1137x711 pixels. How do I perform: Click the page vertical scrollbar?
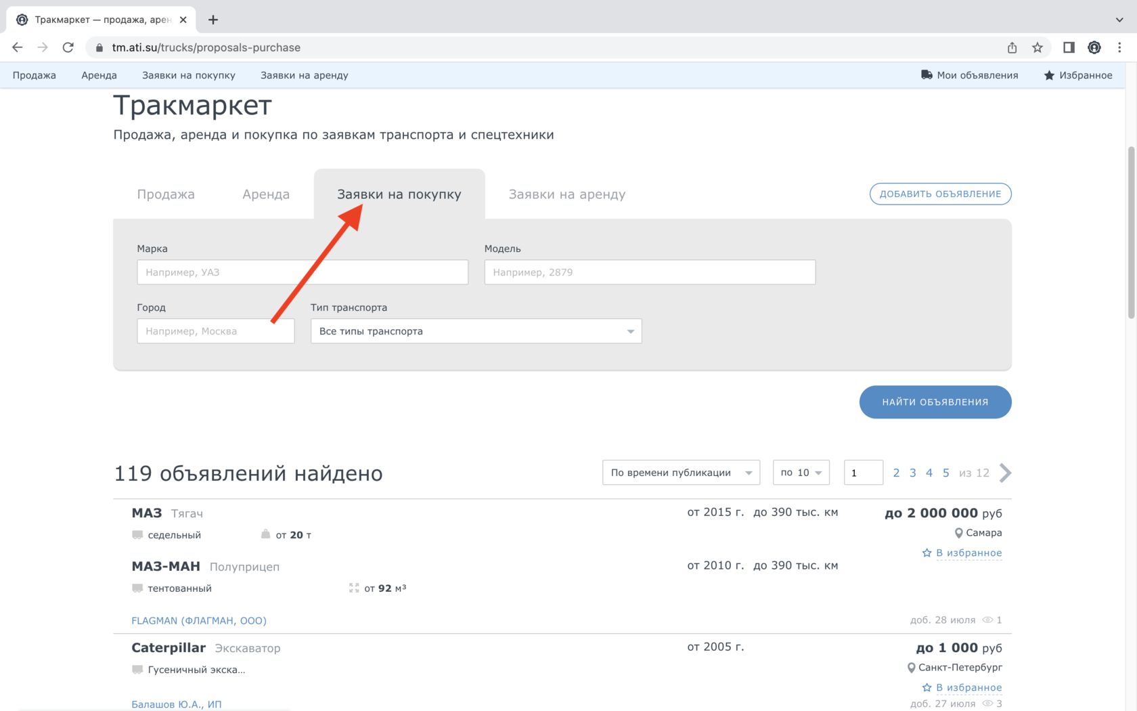pyautogui.click(x=1131, y=232)
